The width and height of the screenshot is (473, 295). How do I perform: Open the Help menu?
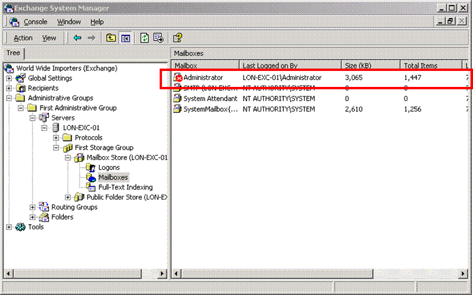[x=97, y=22]
